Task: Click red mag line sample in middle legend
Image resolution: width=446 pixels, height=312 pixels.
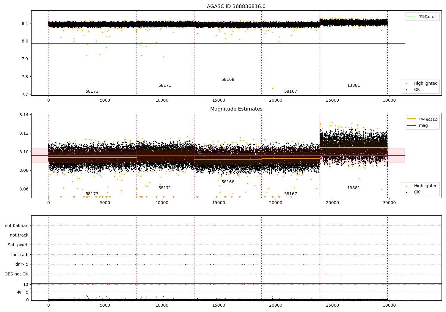Action: tap(412, 126)
